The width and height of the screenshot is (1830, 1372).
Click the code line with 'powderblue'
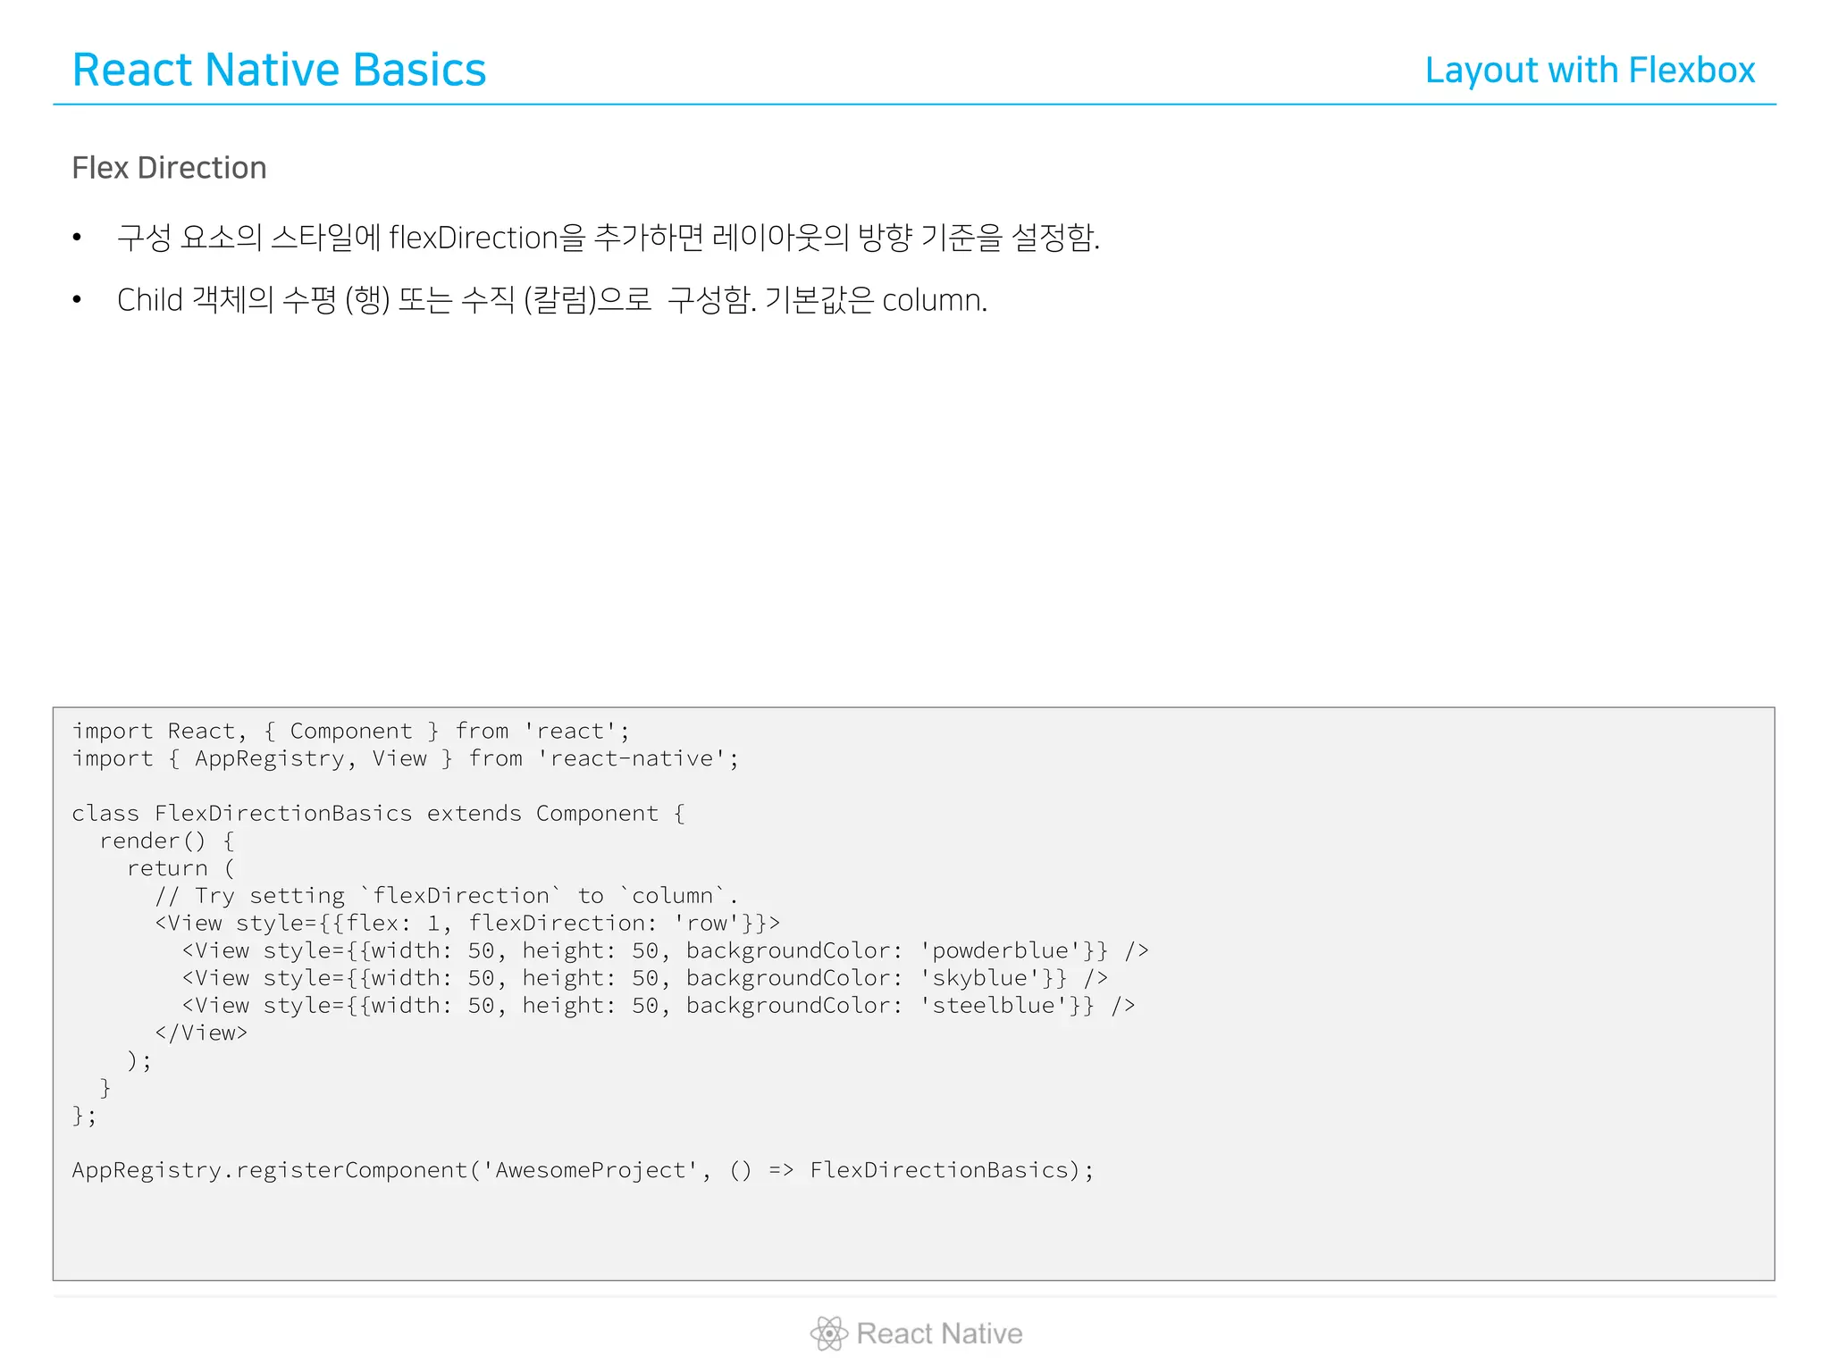click(666, 951)
